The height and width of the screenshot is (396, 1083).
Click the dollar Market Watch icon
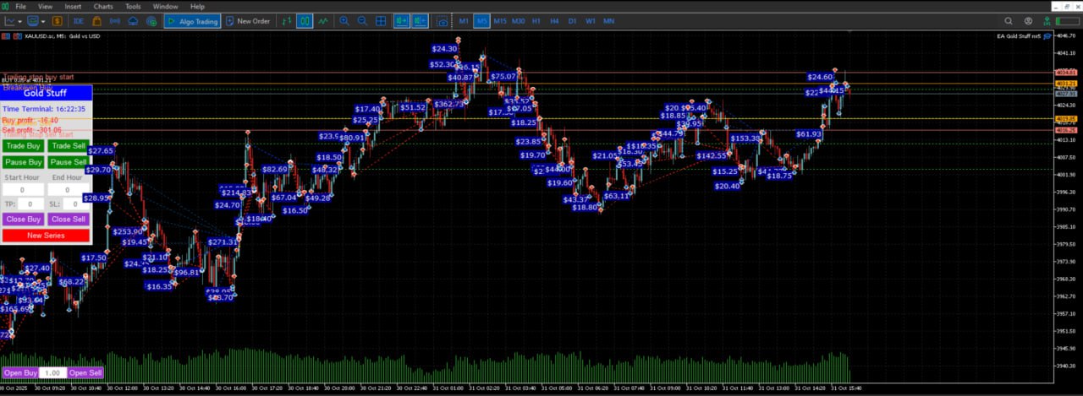click(x=58, y=21)
